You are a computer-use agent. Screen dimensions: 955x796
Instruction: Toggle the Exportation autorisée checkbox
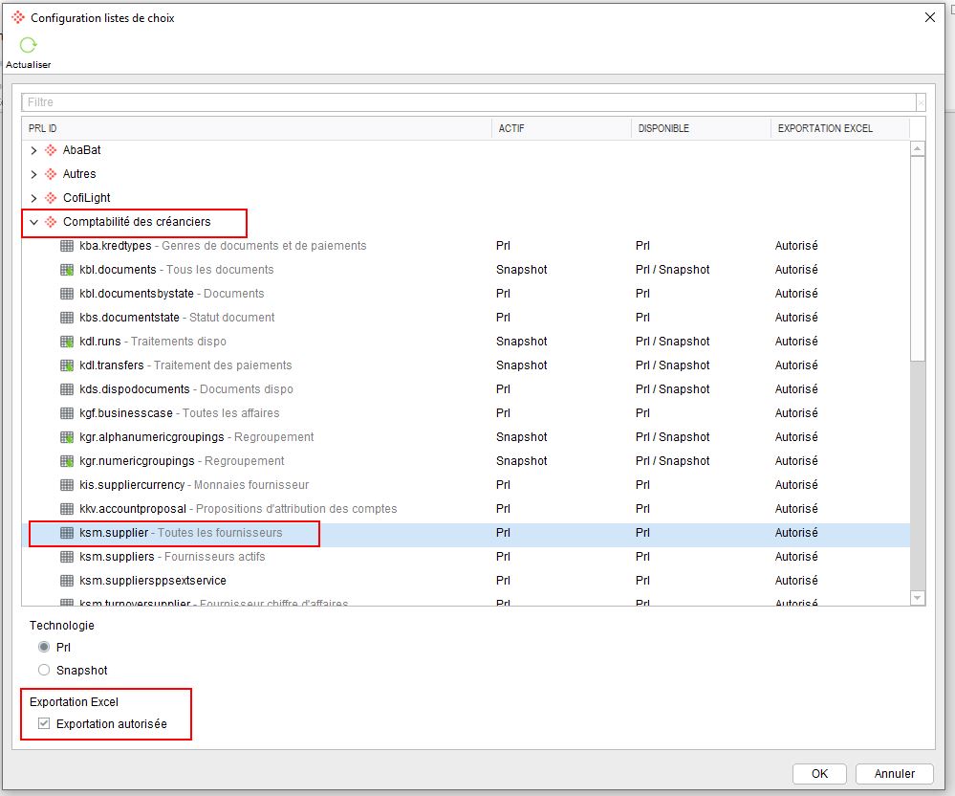[x=44, y=724]
